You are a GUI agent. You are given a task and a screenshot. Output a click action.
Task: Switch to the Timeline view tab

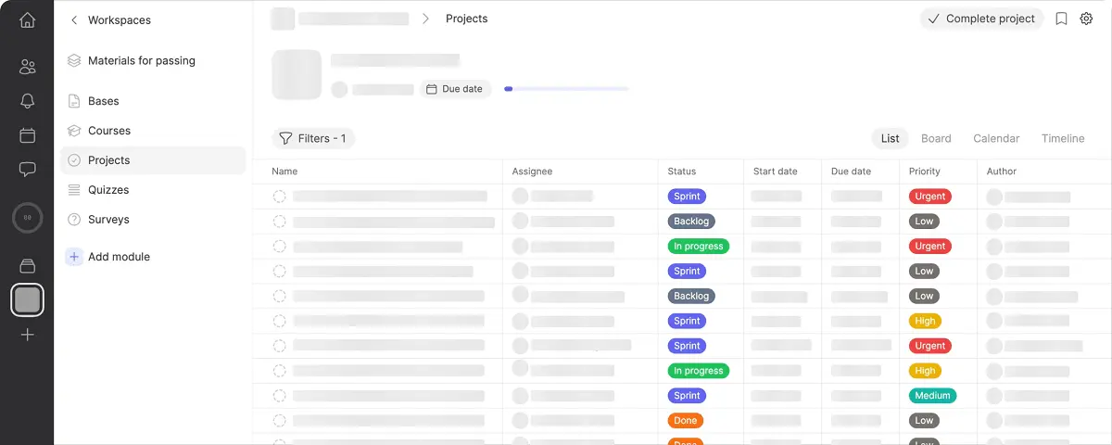click(1063, 138)
